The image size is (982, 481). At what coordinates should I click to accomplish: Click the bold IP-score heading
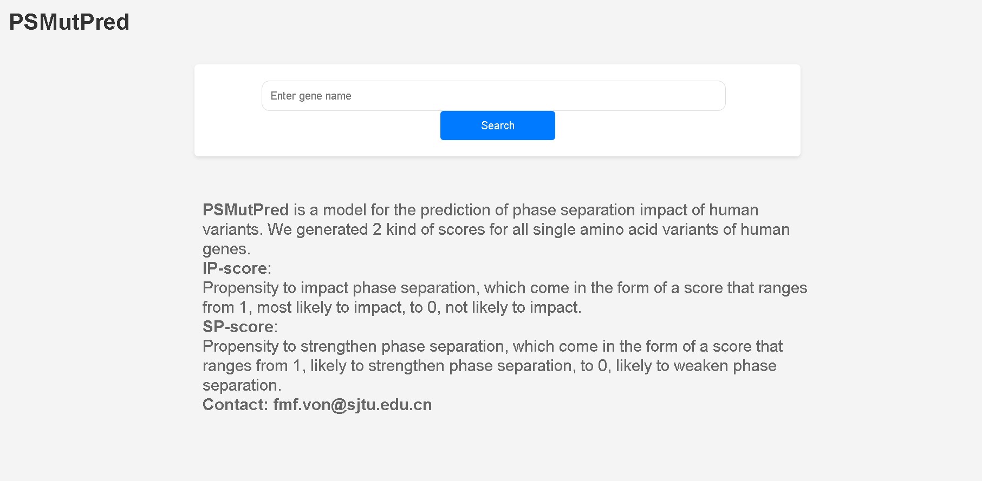(235, 268)
